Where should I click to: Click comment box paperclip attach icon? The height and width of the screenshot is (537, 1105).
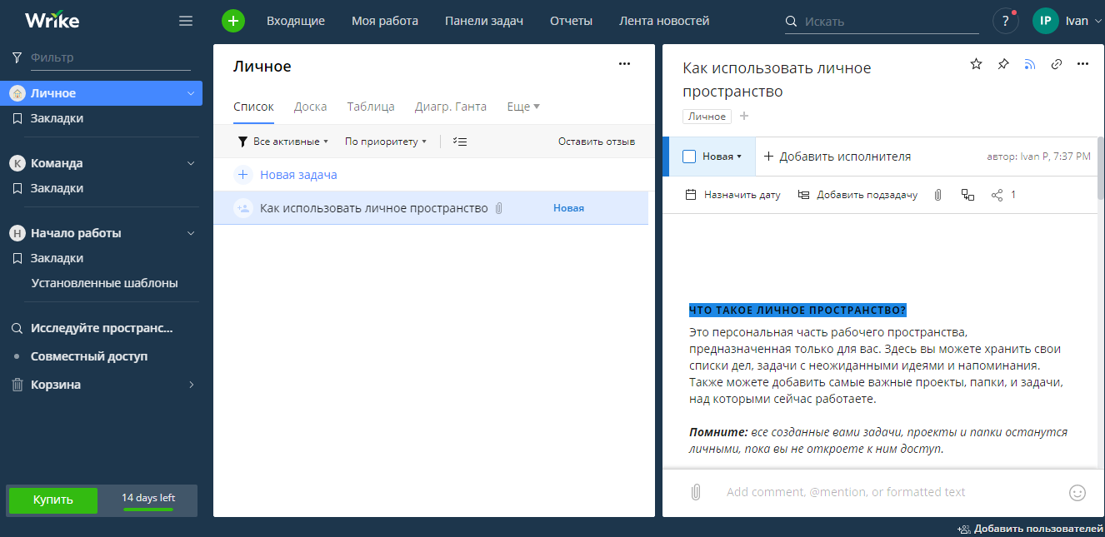(696, 492)
